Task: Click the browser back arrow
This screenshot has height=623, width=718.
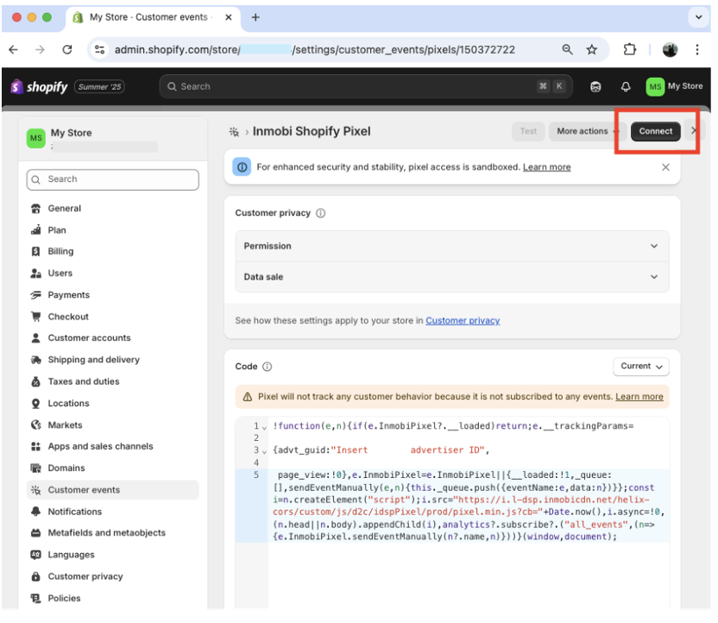Action: click(x=13, y=49)
